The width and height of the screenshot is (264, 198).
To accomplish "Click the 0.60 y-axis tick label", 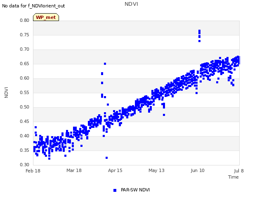I will pos(24,78).
